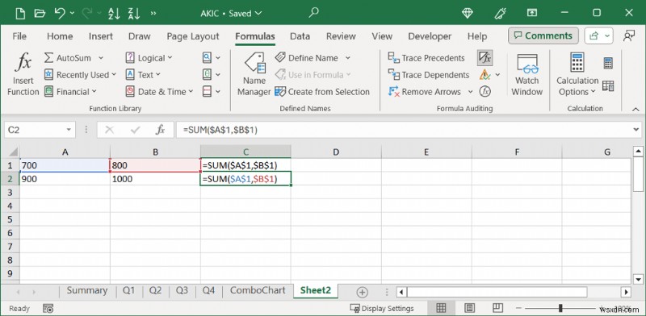
Task: Select cell B2 containing 1000
Action: point(155,179)
